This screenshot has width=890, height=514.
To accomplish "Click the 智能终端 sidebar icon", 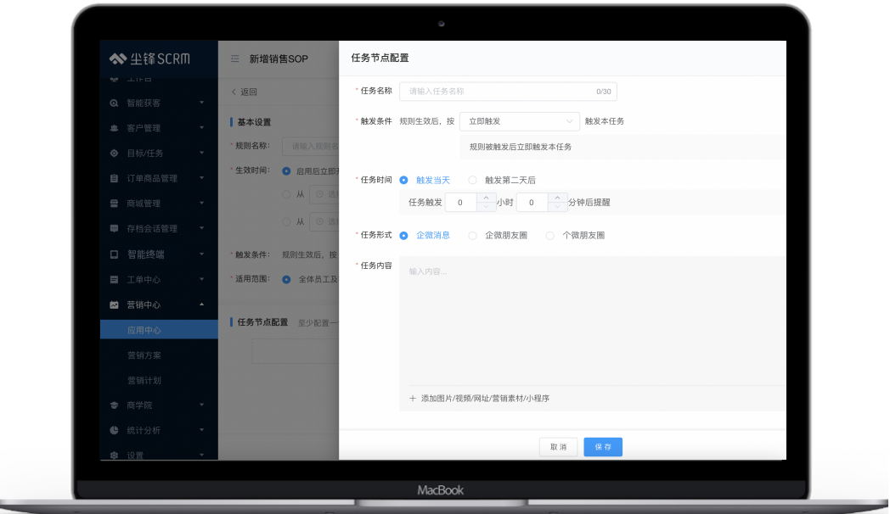I will [x=114, y=254].
